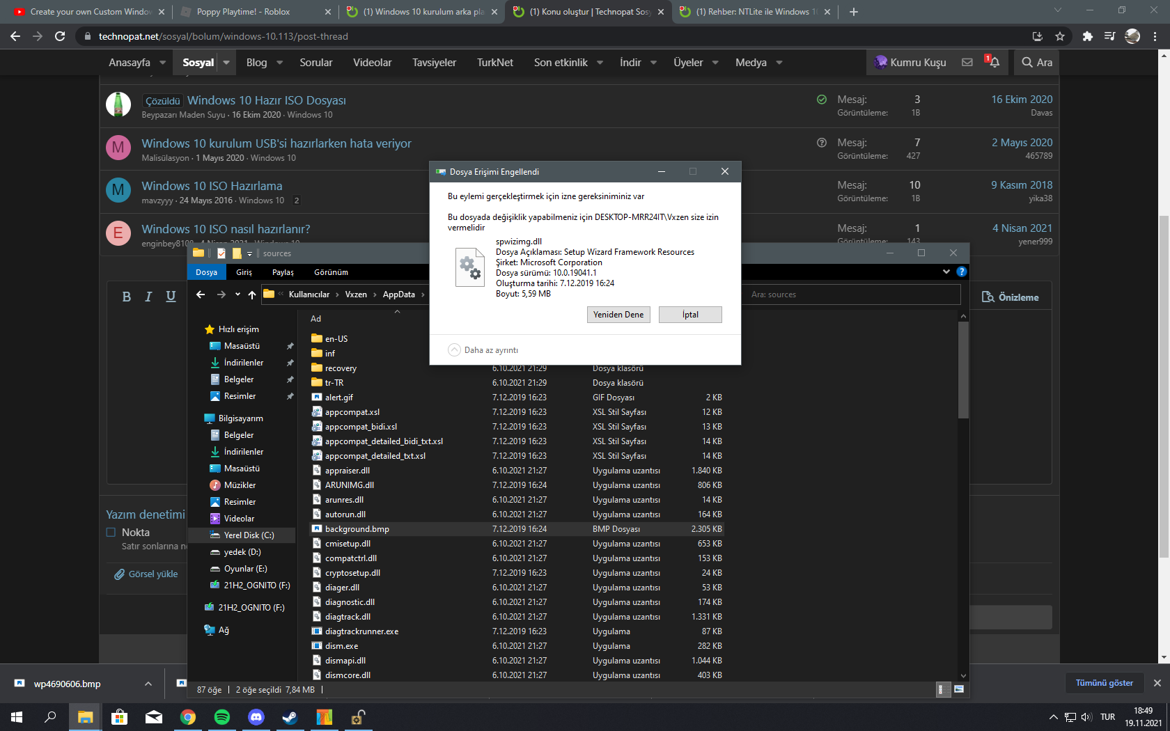Open the Görünüm ribbon tab
The image size is (1170, 731).
pos(331,272)
